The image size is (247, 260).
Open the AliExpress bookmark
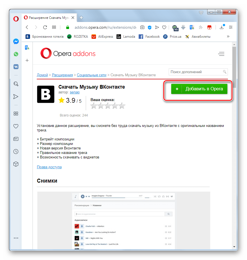tap(102, 37)
